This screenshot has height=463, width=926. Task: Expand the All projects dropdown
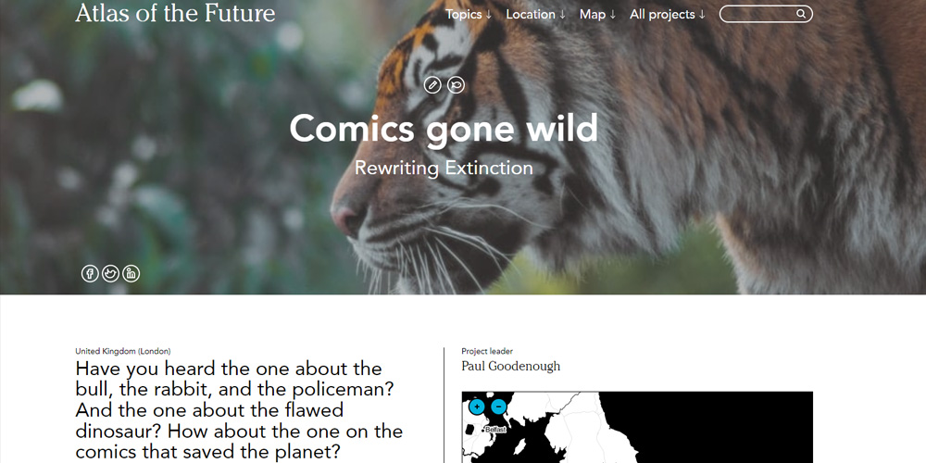[668, 14]
